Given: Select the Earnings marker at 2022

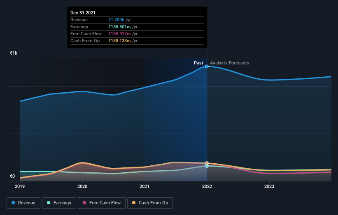Looking at the screenshot, I should pos(207,166).
